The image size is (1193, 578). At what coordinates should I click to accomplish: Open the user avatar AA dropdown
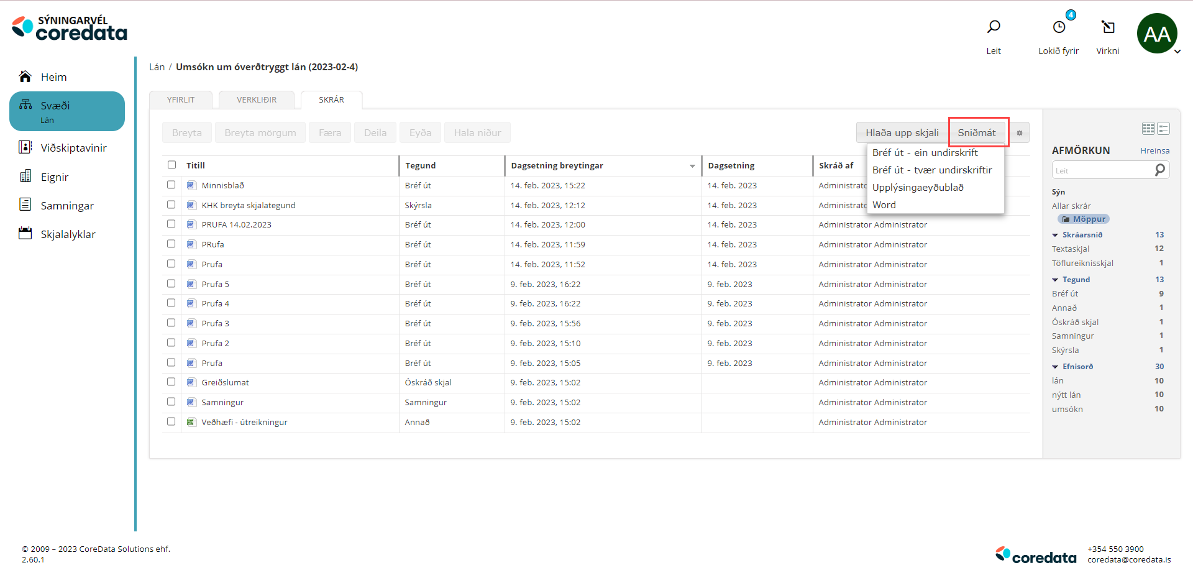pyautogui.click(x=1158, y=34)
